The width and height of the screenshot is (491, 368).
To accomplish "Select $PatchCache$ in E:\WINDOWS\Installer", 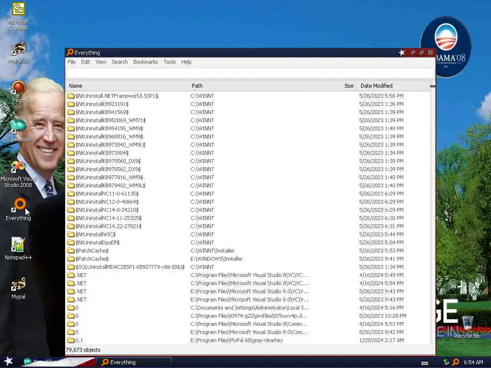I will (x=92, y=258).
